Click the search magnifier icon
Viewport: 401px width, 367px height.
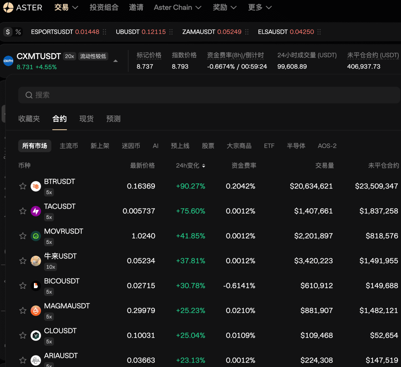[x=29, y=95]
